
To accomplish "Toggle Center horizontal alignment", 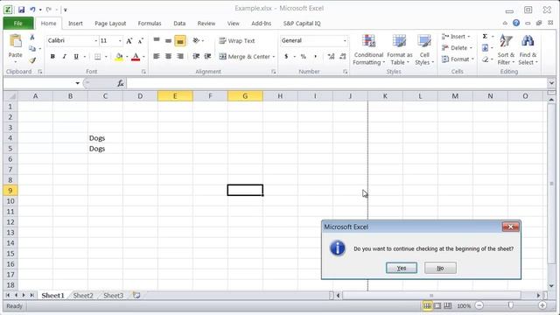I will click(168, 56).
